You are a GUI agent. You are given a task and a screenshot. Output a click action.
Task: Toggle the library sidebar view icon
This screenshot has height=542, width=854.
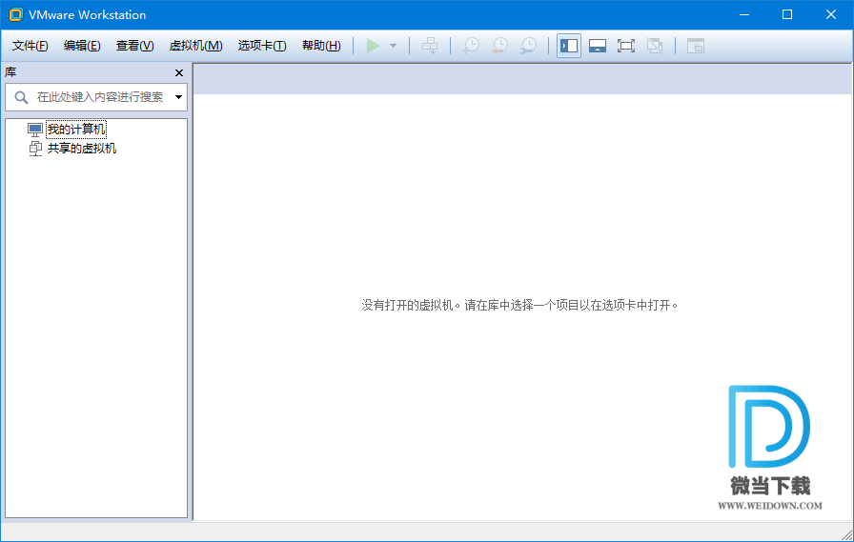pyautogui.click(x=569, y=46)
